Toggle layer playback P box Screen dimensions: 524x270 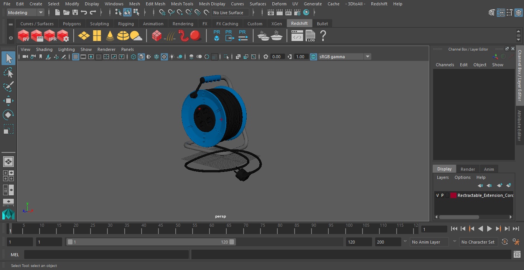tap(442, 195)
